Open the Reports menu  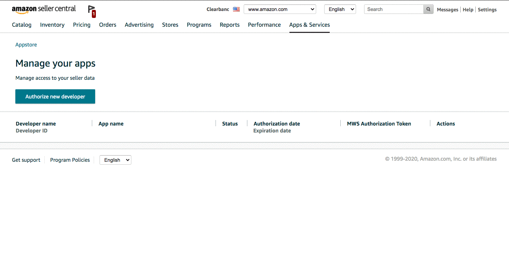[229, 25]
